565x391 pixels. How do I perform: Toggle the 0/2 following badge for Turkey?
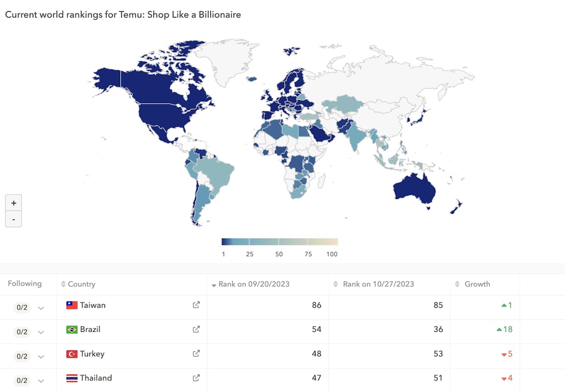(x=22, y=356)
